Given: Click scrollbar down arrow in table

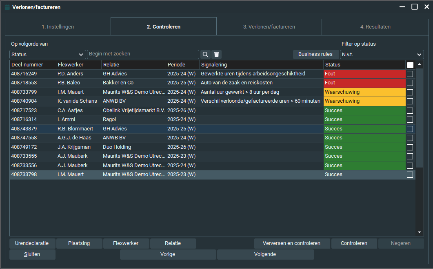Looking at the screenshot, I should [419, 232].
